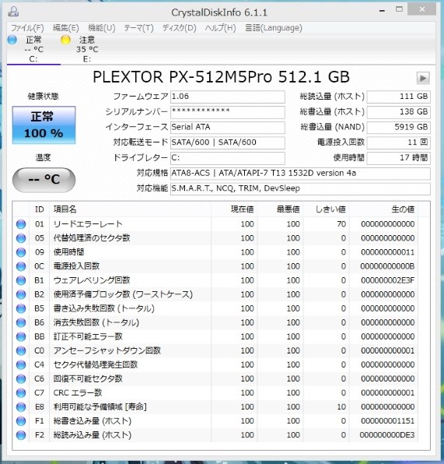Click the blue status icon for row B5
This screenshot has width=444, height=464.
[21, 308]
